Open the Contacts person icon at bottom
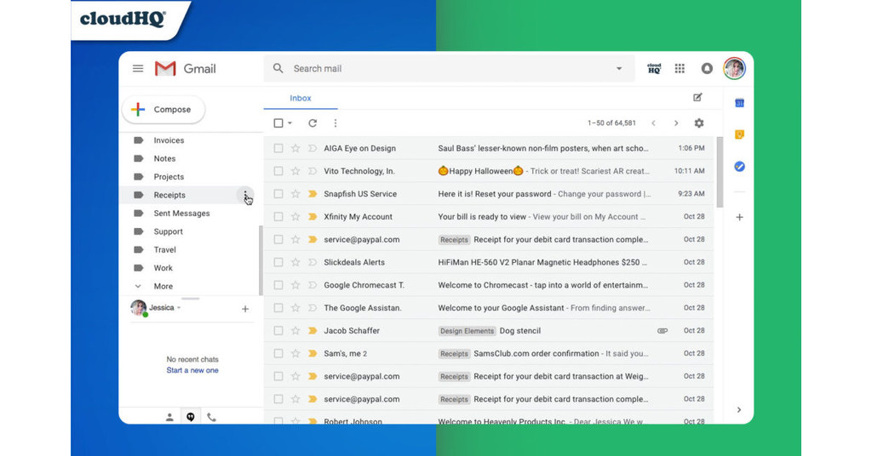 (169, 417)
